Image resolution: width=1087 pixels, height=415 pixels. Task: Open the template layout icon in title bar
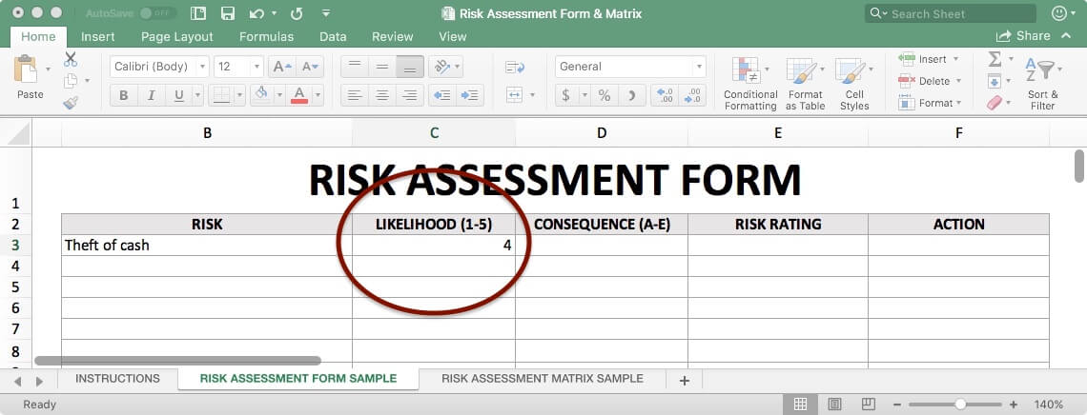[x=198, y=13]
